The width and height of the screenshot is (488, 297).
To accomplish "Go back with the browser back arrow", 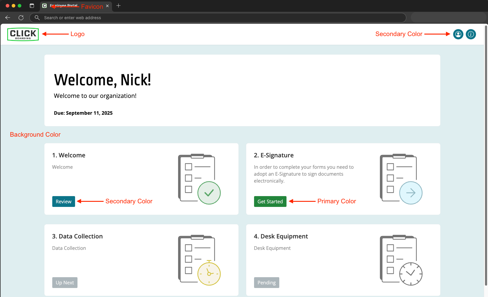I will pos(8,18).
